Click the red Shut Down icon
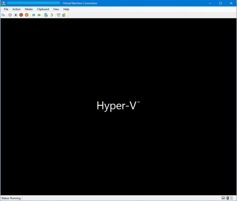 [21, 15]
